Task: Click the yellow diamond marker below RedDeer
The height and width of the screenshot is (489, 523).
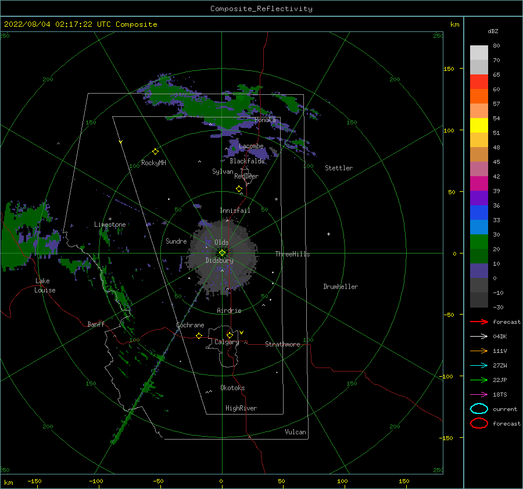Action: click(239, 188)
